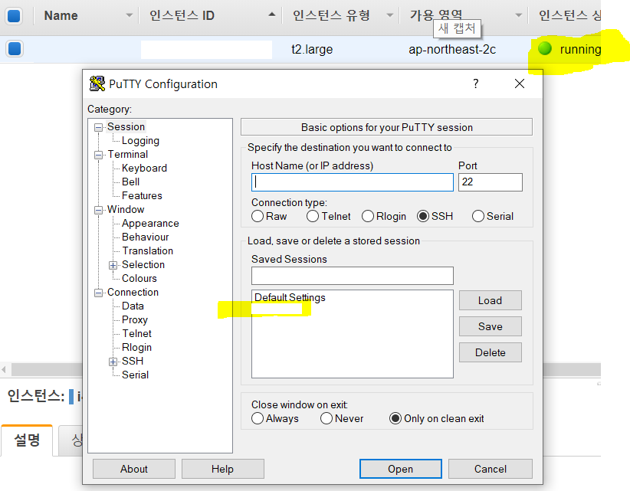Viewport: 630px width, 491px height.
Task: Click the Saved Sessions name field
Action: 353,276
